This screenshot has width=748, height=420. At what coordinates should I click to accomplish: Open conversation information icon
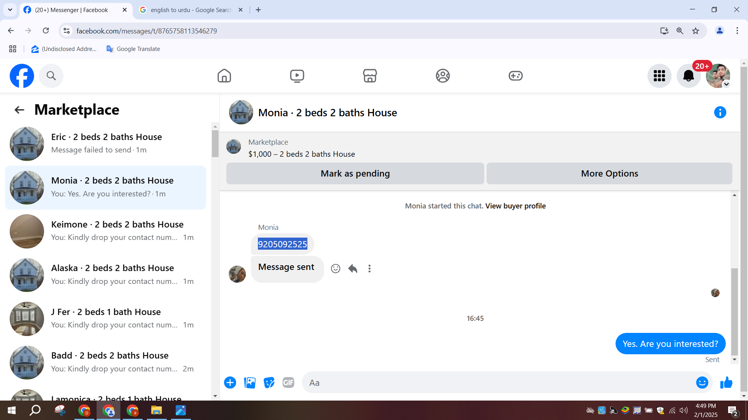click(720, 112)
